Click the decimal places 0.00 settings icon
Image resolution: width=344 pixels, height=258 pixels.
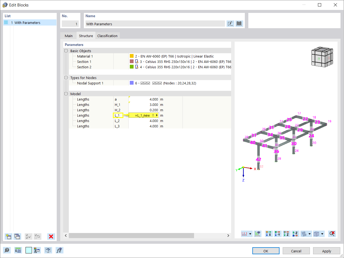pos(18,250)
